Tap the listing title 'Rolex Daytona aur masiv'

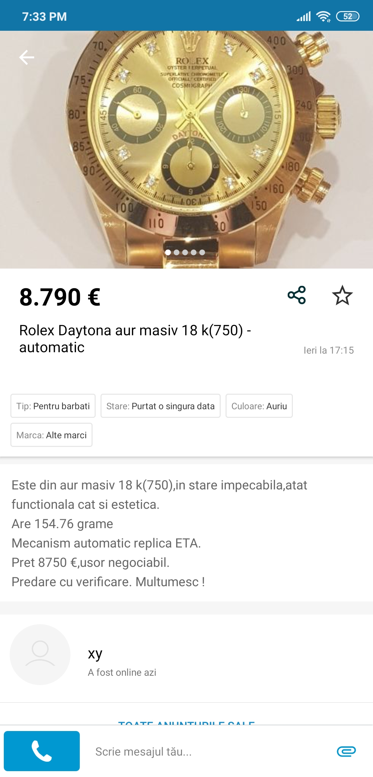coord(135,338)
